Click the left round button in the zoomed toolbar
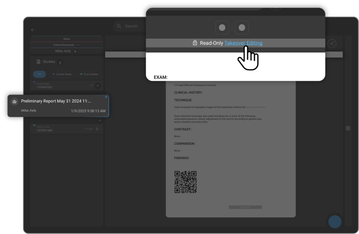 click(x=222, y=28)
